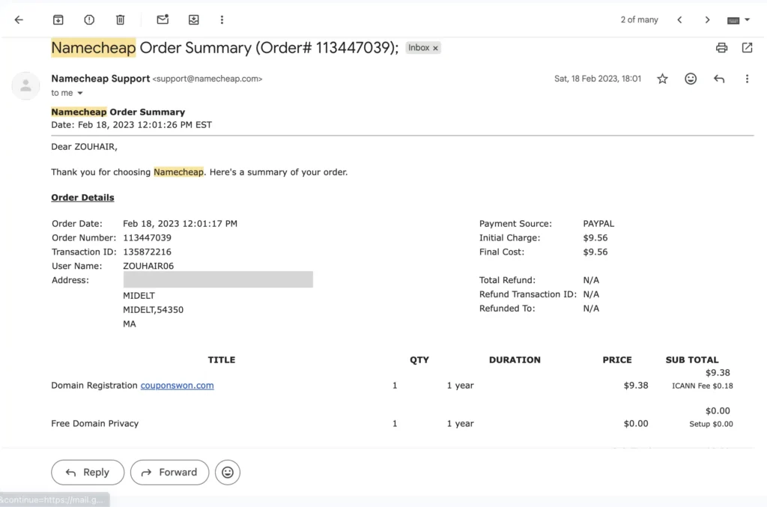Print this email

(721, 47)
